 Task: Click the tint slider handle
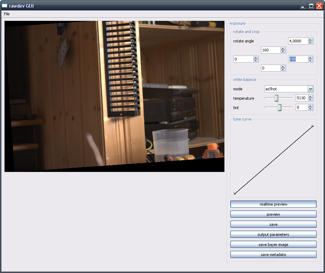279,108
